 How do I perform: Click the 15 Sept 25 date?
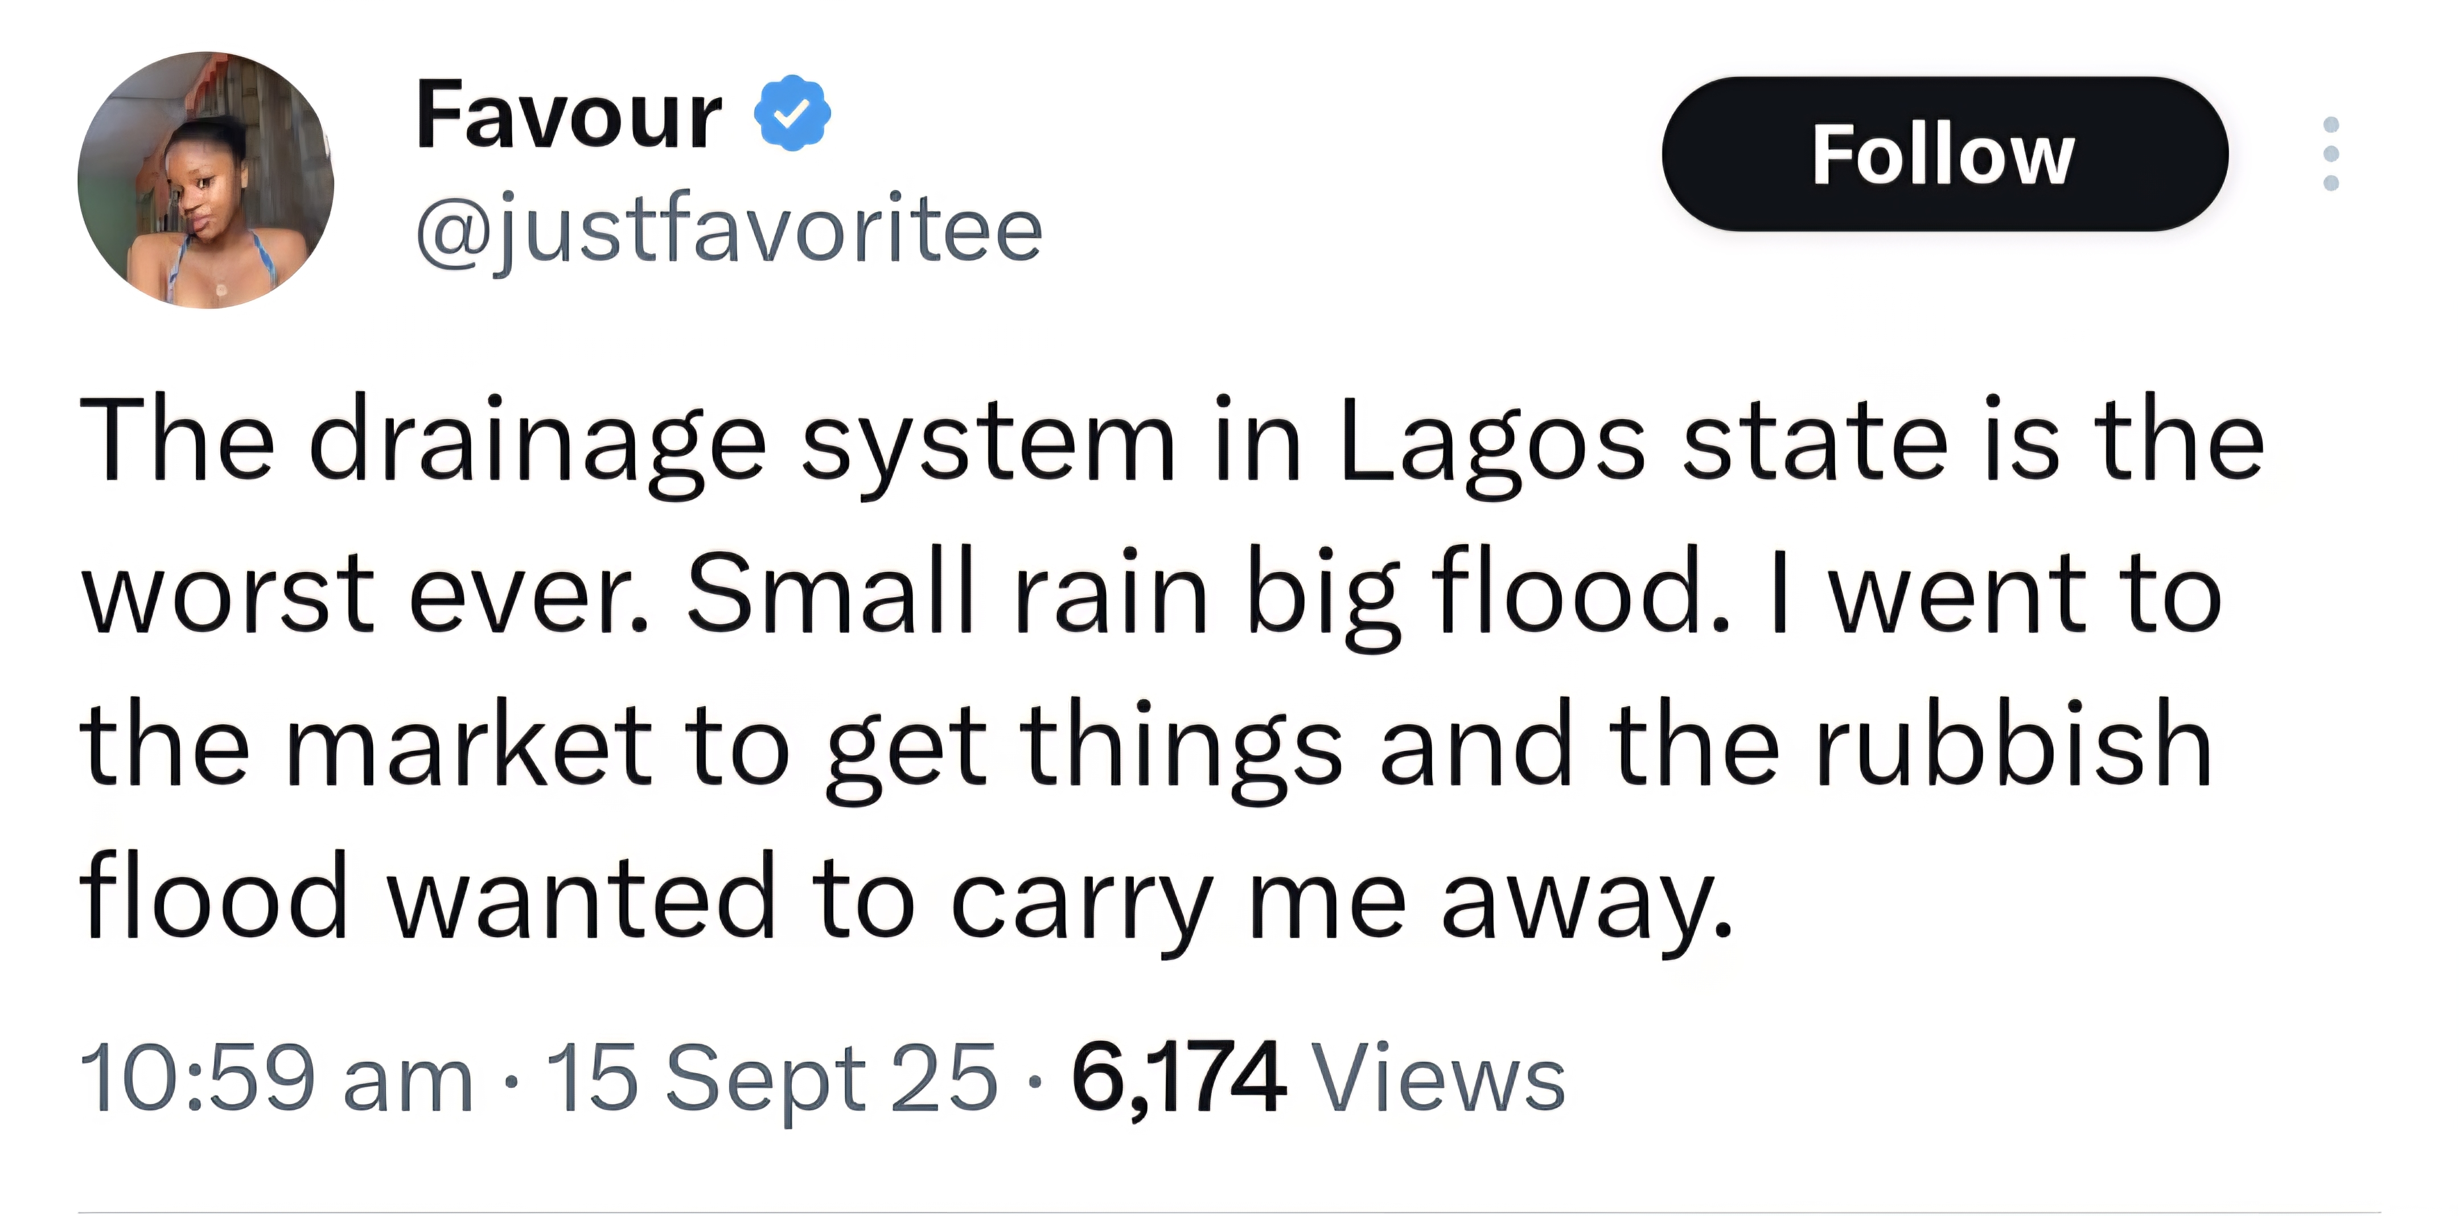770,1079
